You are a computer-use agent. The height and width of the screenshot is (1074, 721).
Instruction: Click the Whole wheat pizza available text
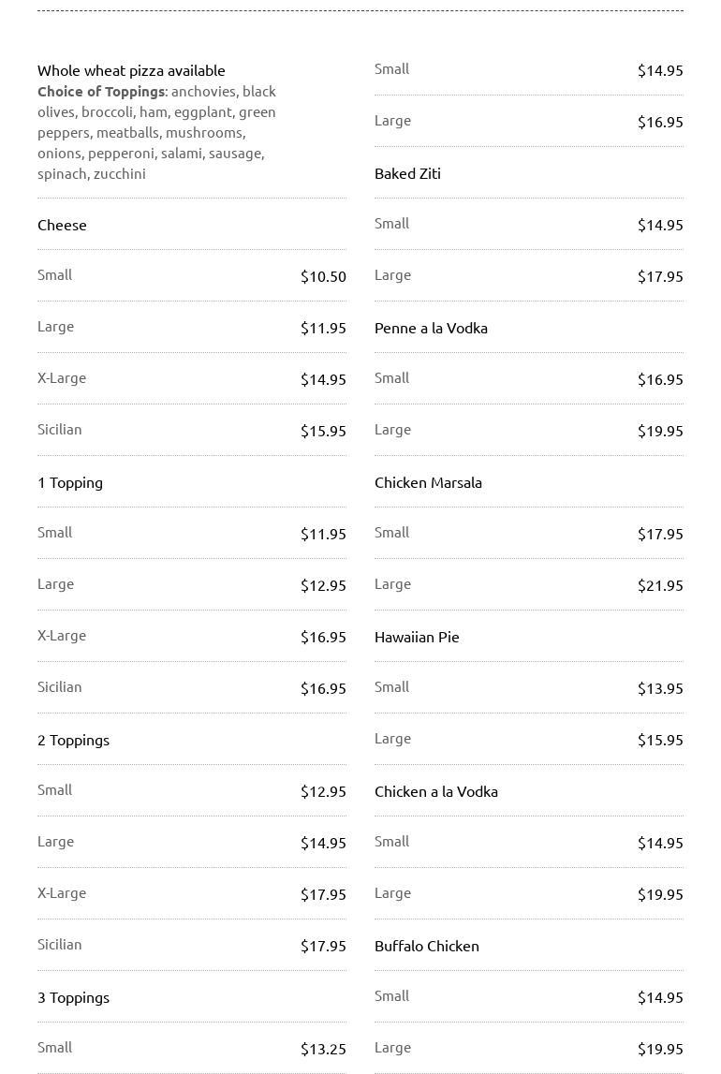[x=131, y=70]
